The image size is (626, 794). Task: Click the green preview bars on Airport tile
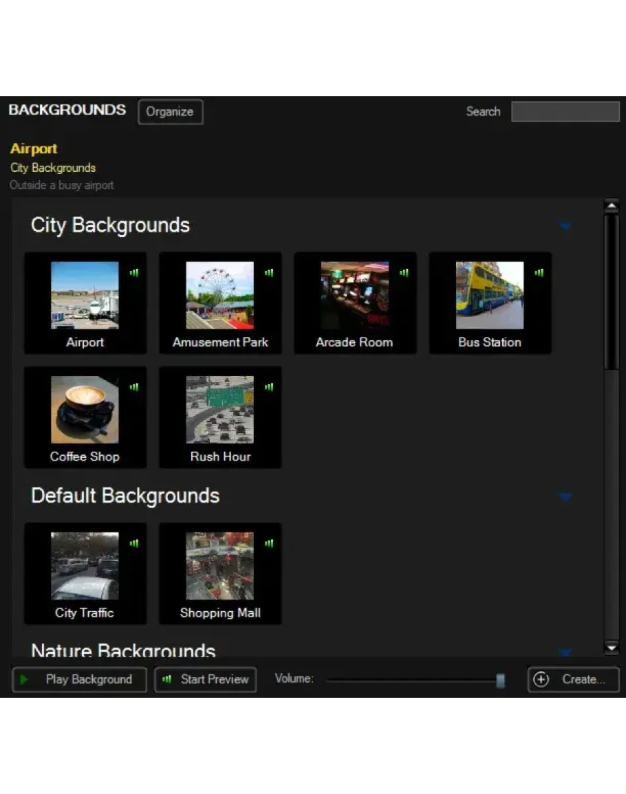click(134, 273)
